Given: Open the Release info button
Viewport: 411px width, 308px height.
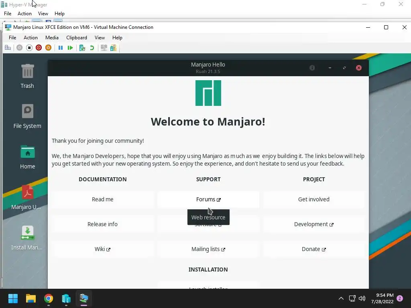Looking at the screenshot, I should [102, 224].
